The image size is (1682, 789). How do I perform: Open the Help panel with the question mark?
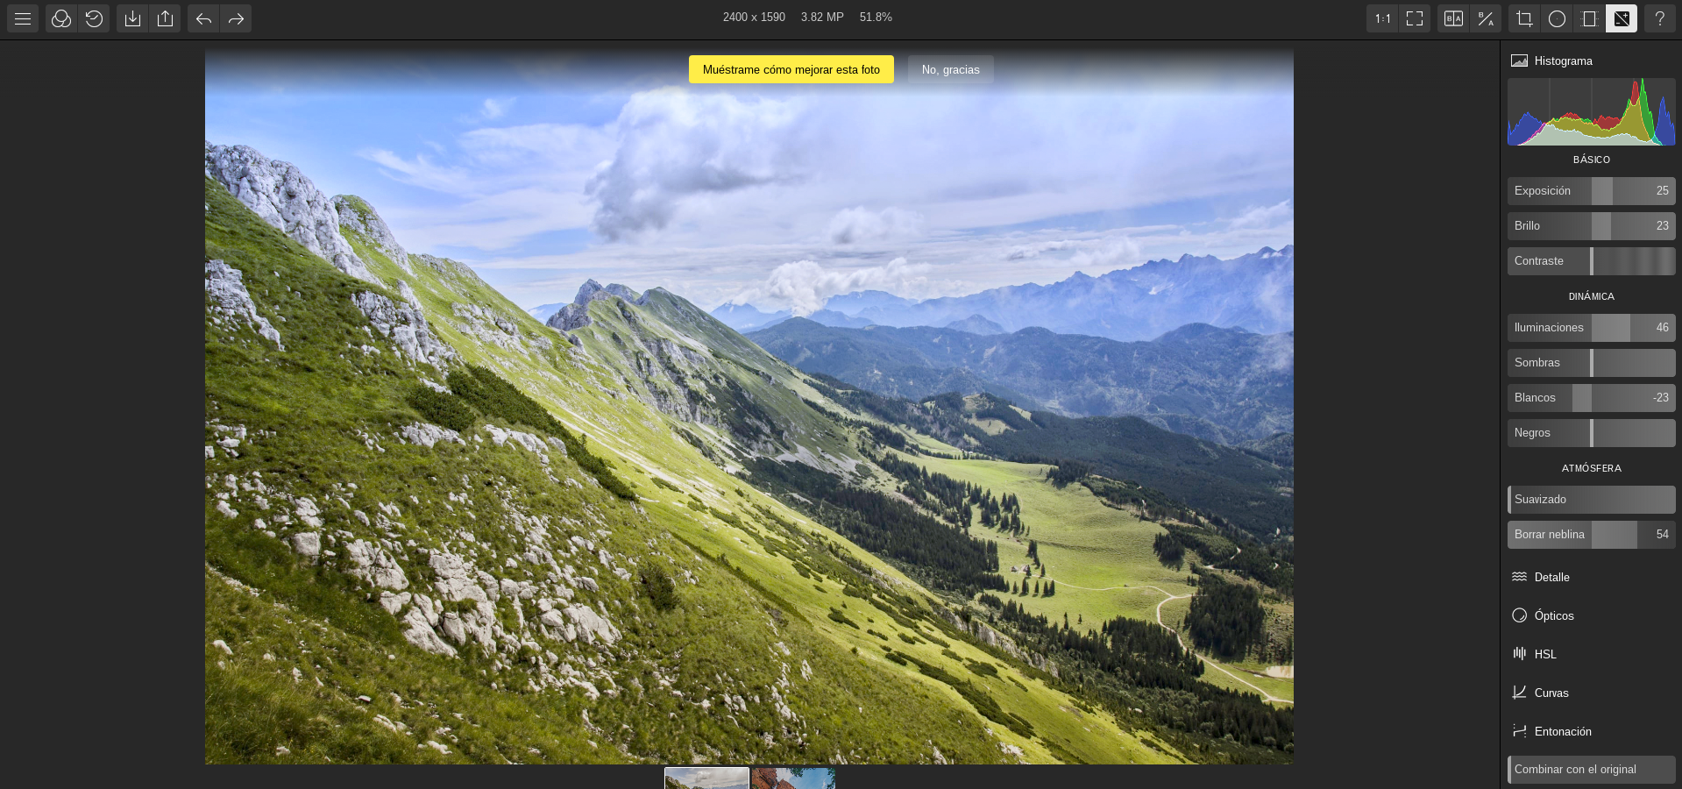click(1659, 18)
